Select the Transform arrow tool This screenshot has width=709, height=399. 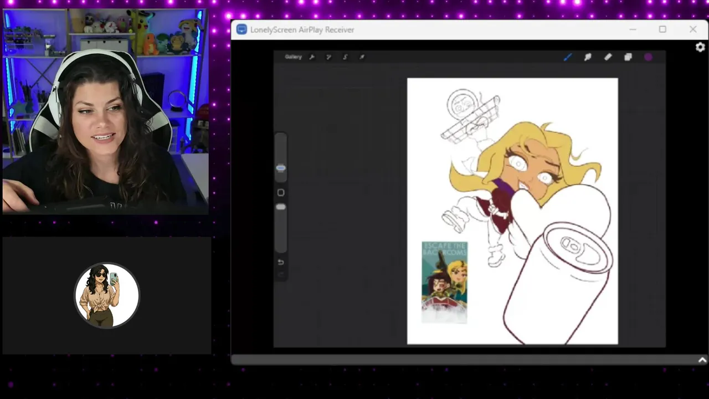tap(362, 57)
